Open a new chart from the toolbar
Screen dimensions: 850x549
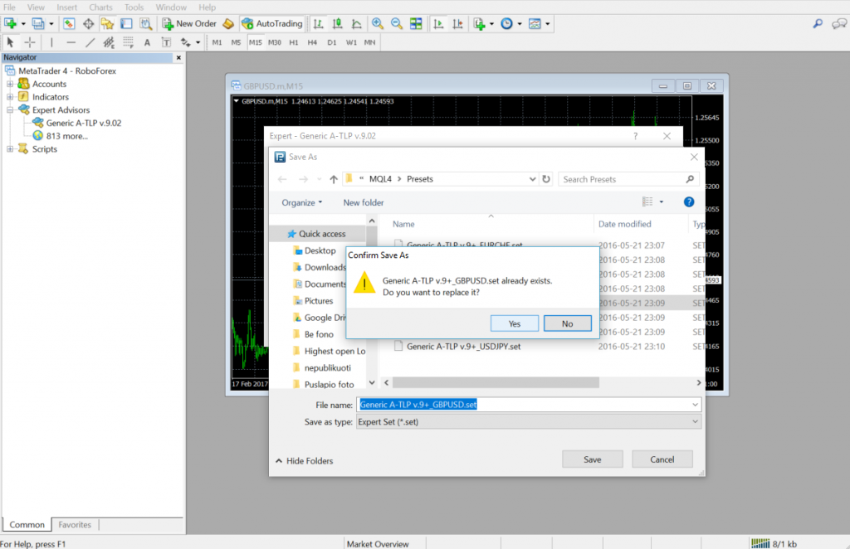pos(10,23)
